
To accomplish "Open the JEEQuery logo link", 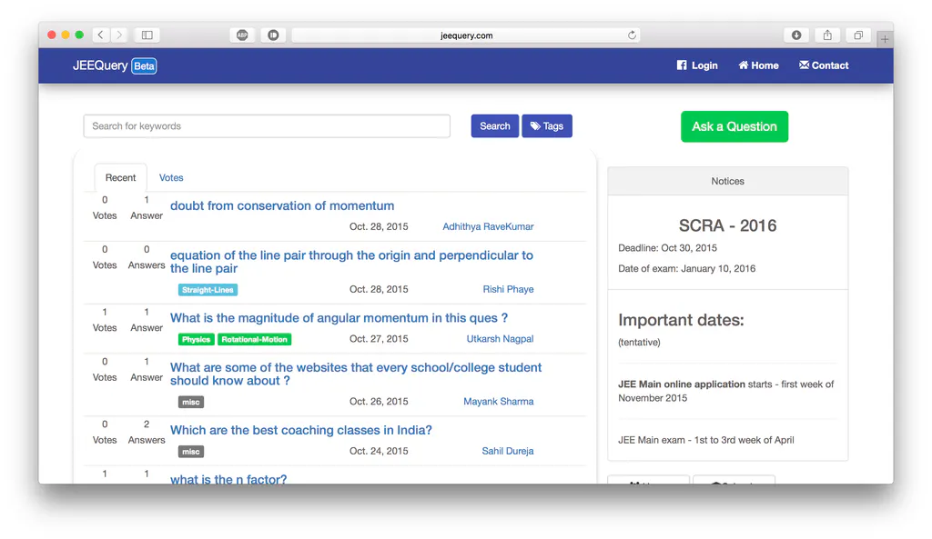I will 100,65.
